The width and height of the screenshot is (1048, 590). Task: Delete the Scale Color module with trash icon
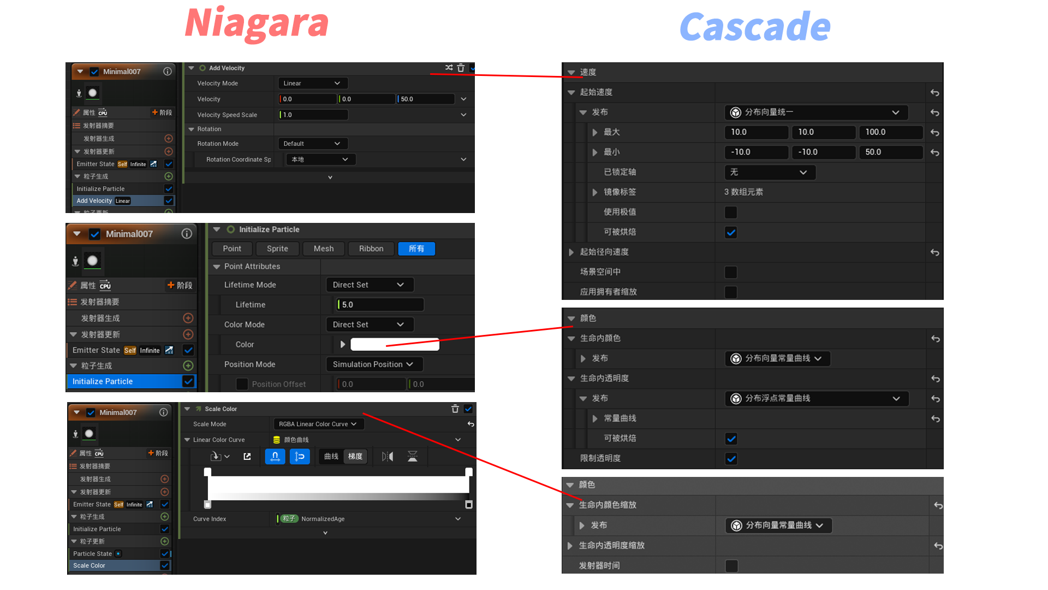coord(455,409)
